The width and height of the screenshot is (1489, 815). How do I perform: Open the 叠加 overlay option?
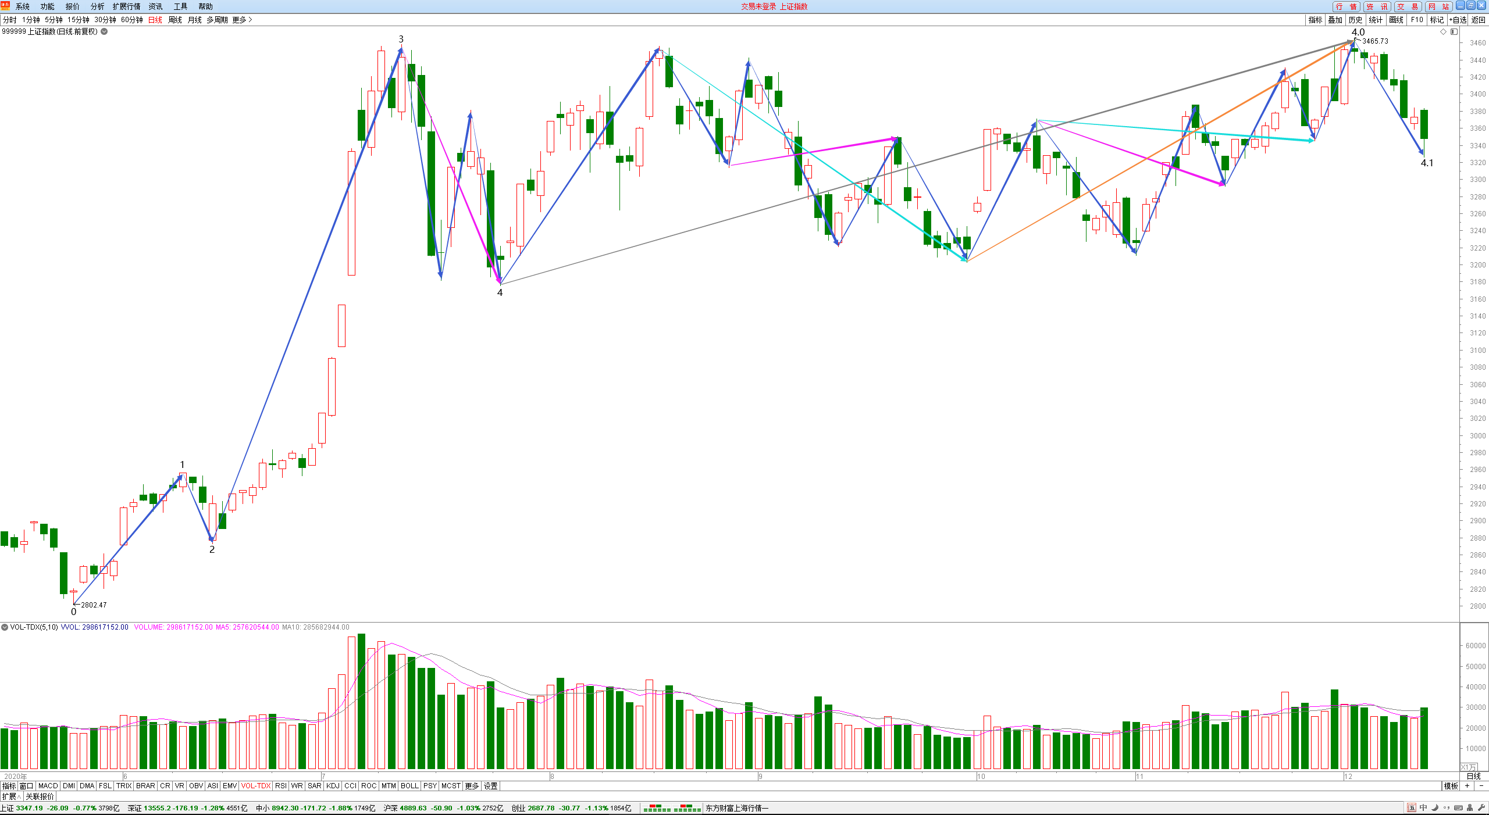coord(1335,20)
